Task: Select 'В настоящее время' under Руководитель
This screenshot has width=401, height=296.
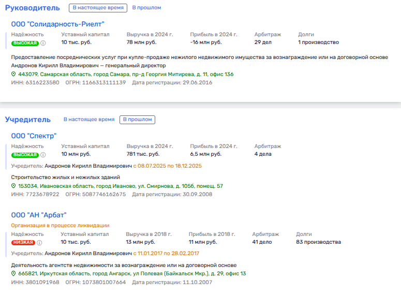Action: (x=98, y=8)
